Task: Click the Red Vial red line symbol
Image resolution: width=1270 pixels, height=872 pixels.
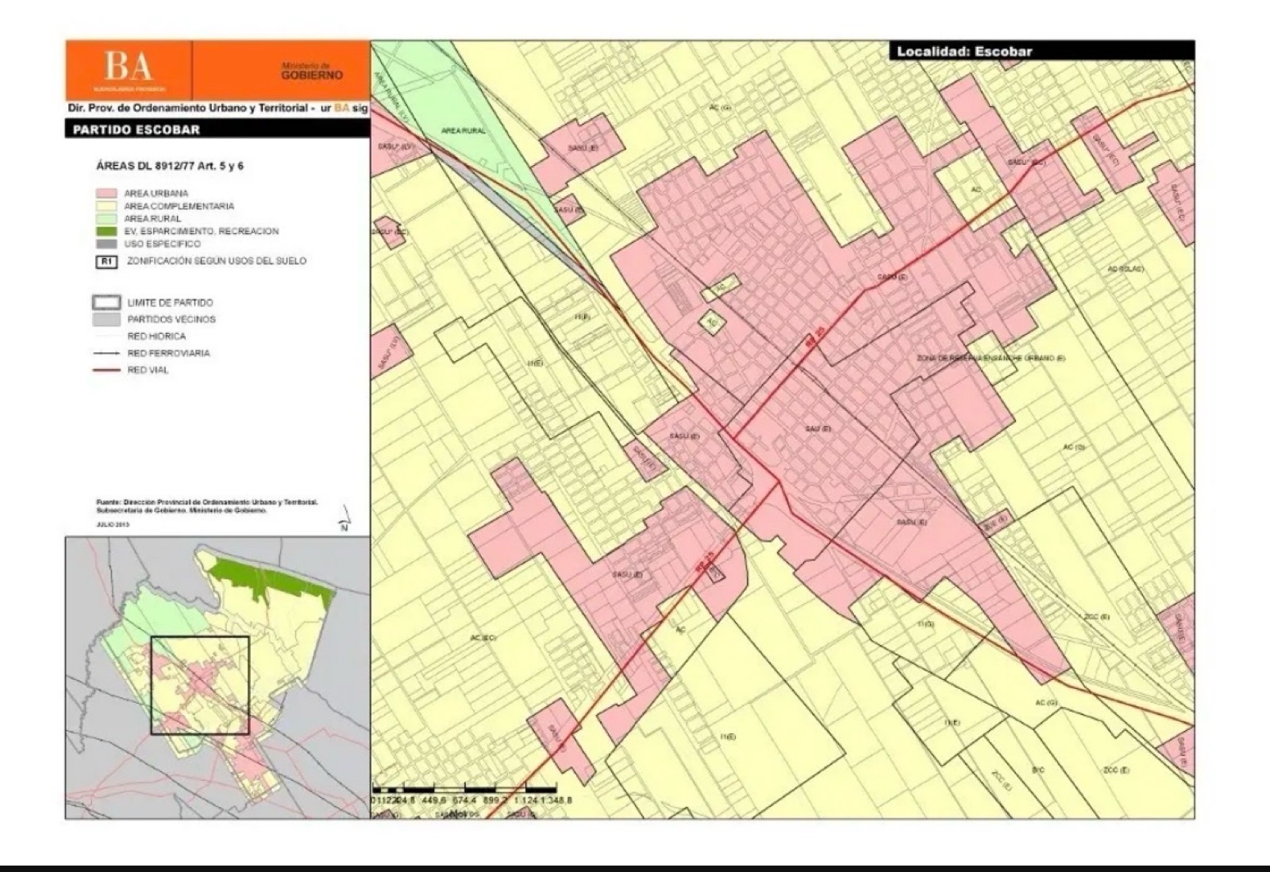Action: point(107,370)
